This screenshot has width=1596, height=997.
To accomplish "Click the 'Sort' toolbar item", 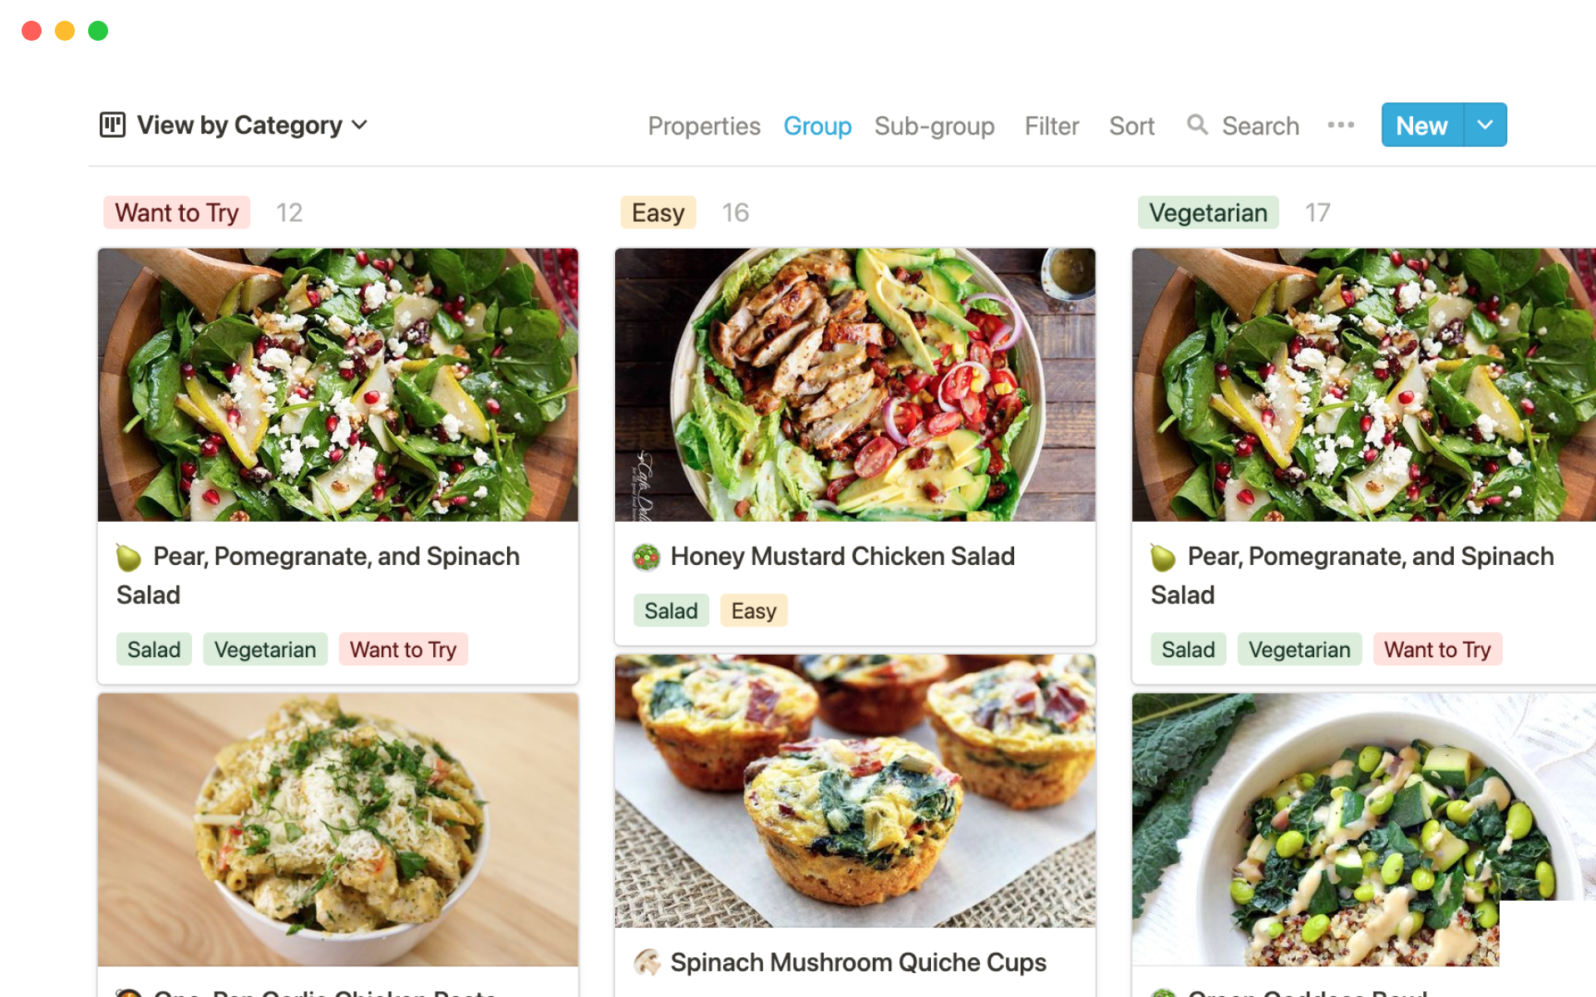I will [x=1132, y=125].
